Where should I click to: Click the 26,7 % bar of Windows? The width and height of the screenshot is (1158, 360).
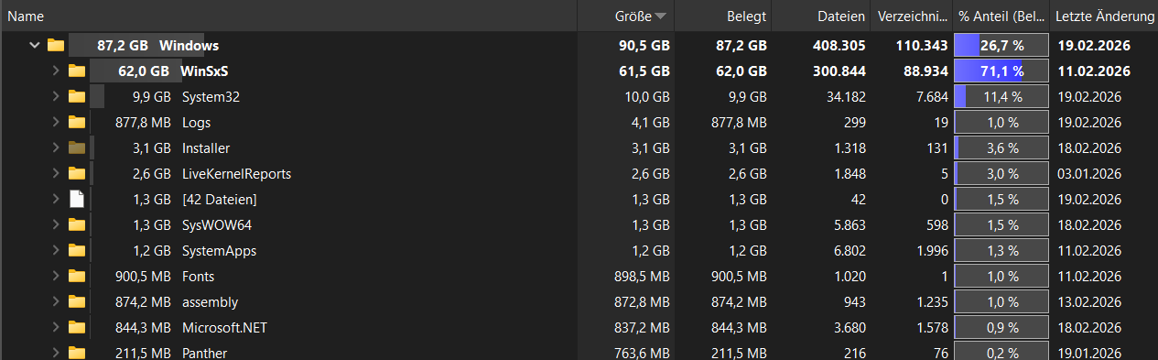tap(1001, 45)
